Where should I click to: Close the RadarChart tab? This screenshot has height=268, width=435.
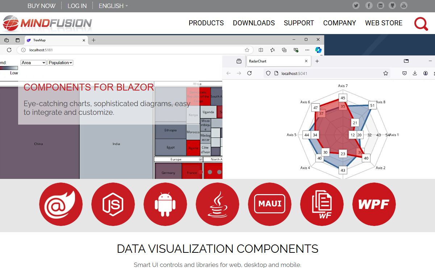[306, 61]
